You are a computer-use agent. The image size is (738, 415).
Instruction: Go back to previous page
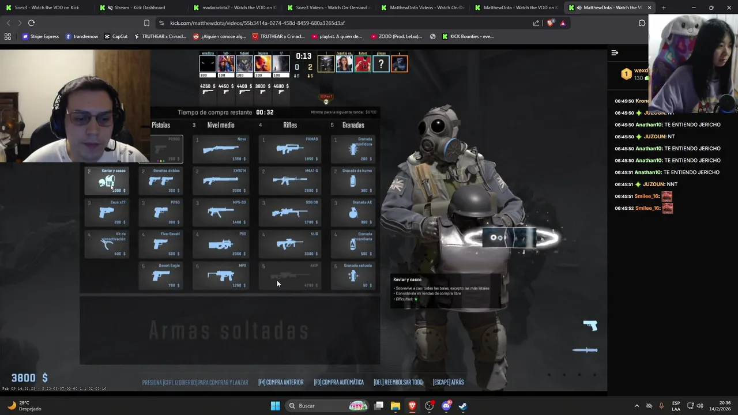coord(8,23)
